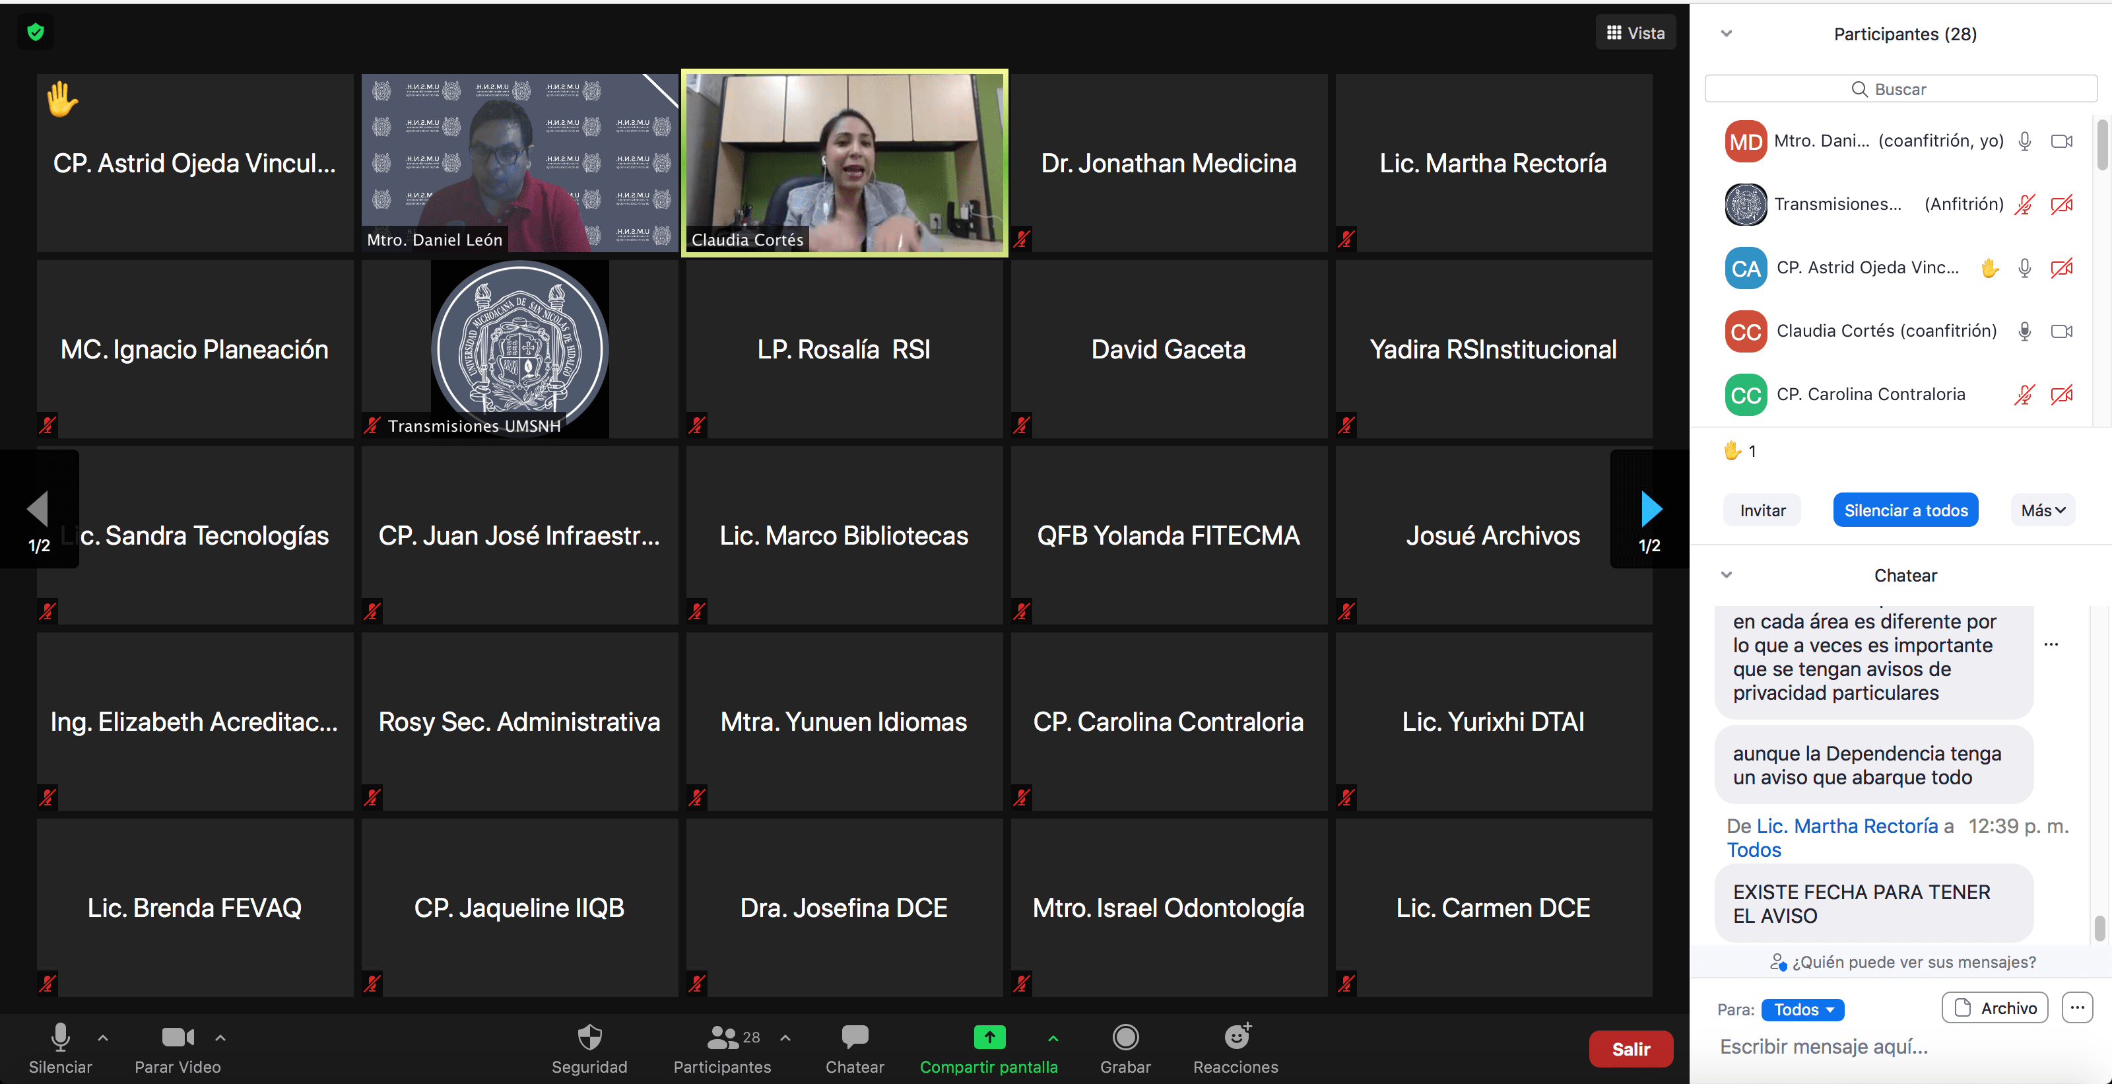Open the Reacciones menu
The height and width of the screenshot is (1084, 2112).
pyautogui.click(x=1236, y=1048)
